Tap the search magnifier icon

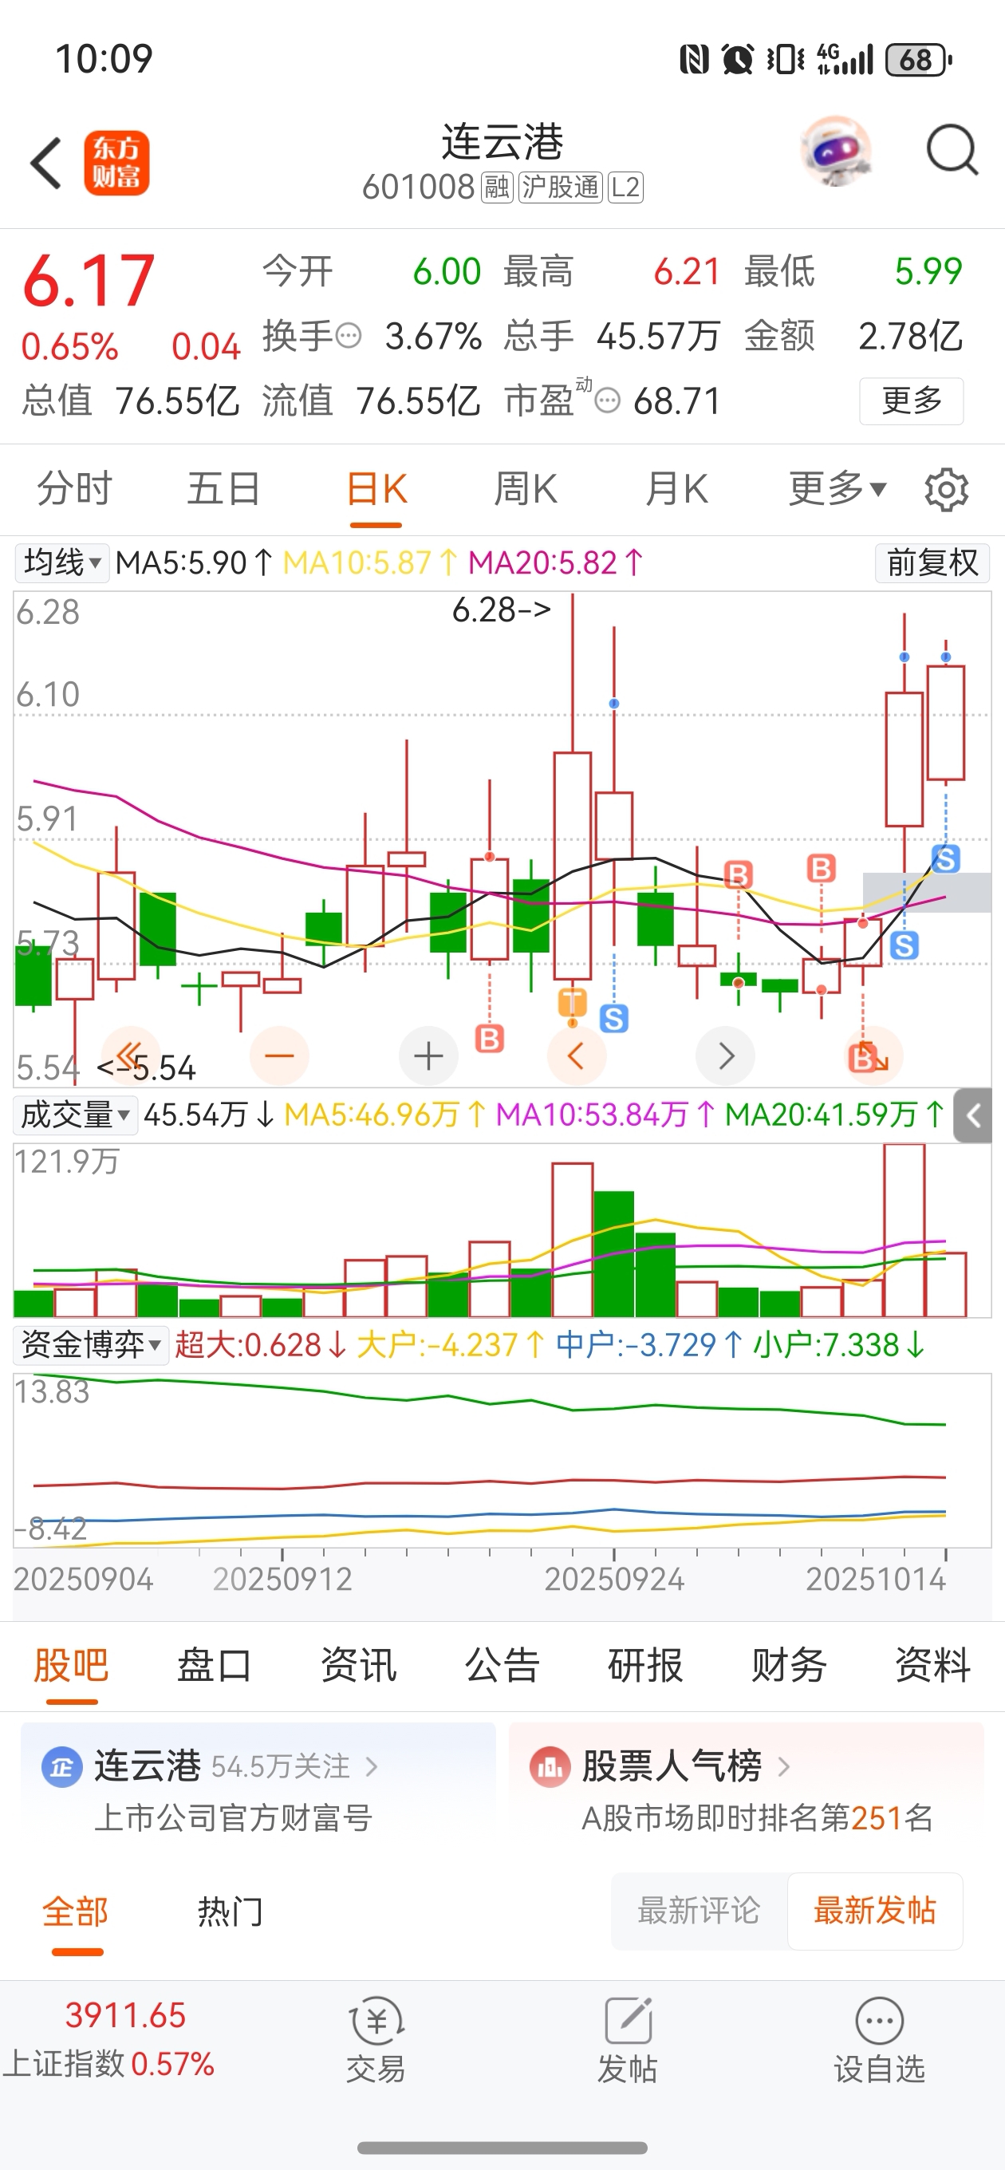pos(952,151)
